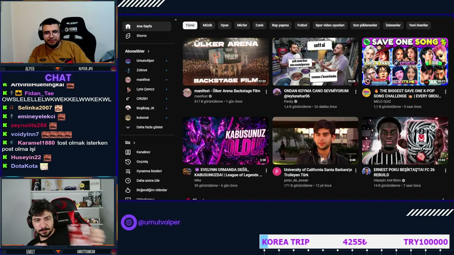The height and width of the screenshot is (255, 454).
Task: Open the Beğendiğim videolar thumbs-up icon
Action: click(x=128, y=190)
